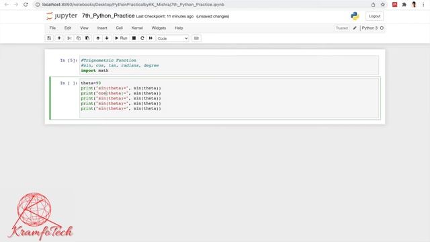Restart the kernel with circular arrow icon

[x=142, y=38]
